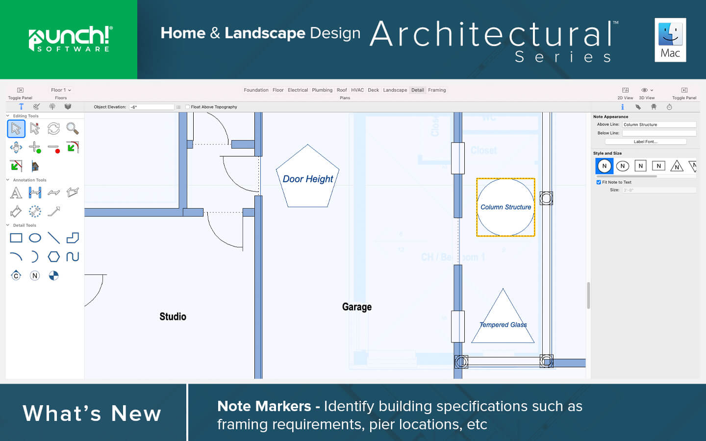The width and height of the screenshot is (706, 441).
Task: Toggle the left panel via Toggle Panel
Action: [20, 93]
